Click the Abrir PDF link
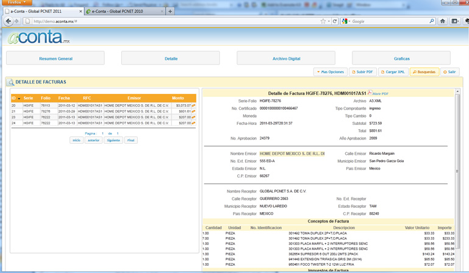 [381, 94]
